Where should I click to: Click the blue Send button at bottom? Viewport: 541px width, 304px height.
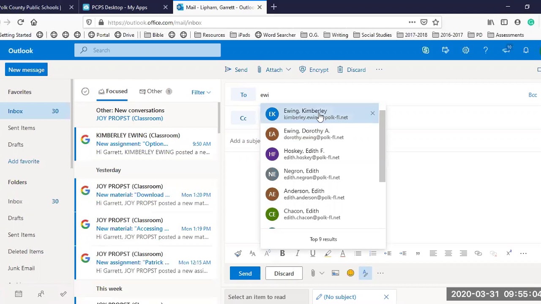245,274
